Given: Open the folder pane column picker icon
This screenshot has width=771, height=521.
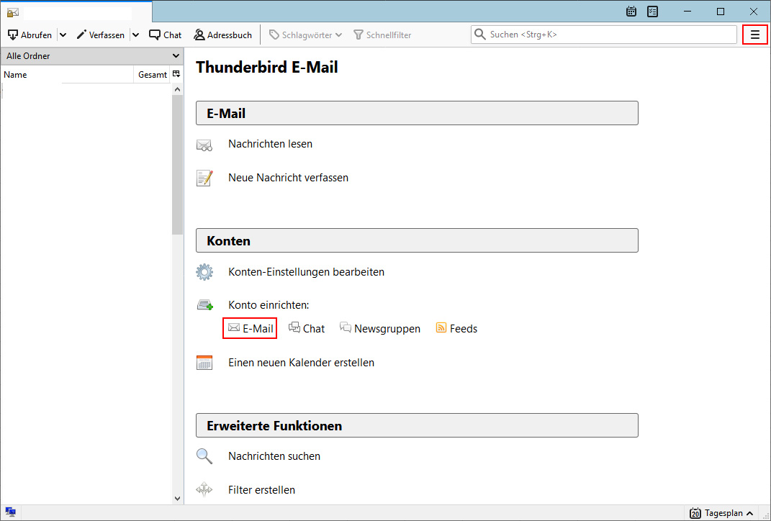Looking at the screenshot, I should click(176, 74).
